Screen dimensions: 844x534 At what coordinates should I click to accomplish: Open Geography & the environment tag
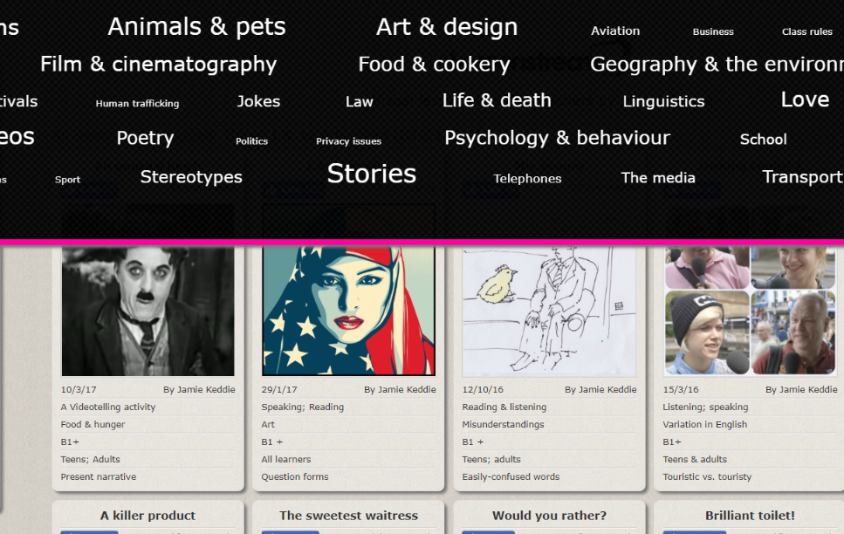[x=717, y=65]
